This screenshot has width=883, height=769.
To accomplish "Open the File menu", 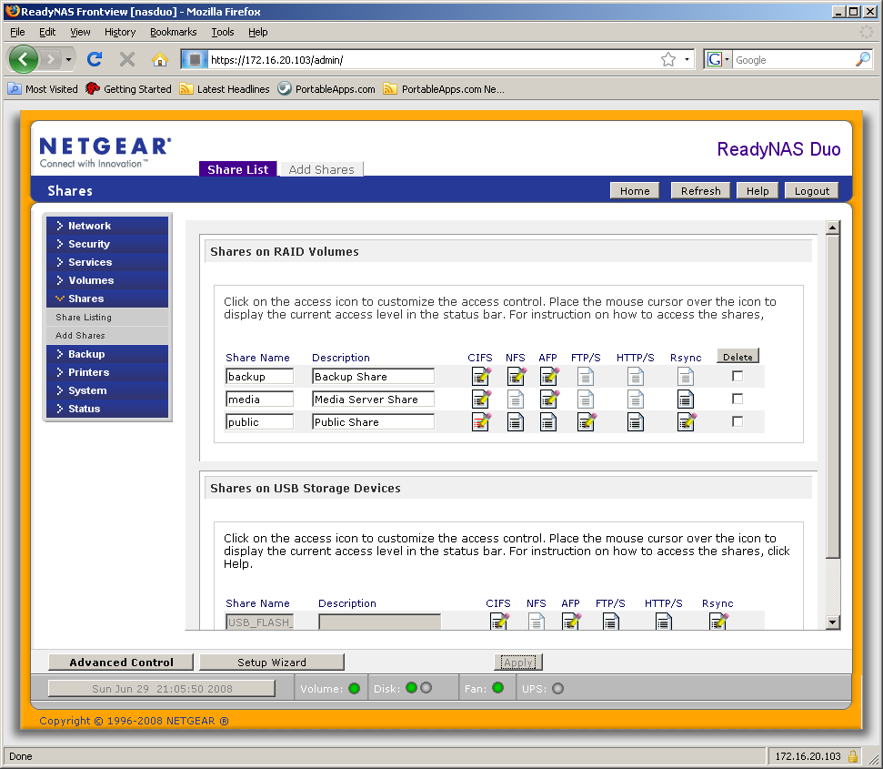I will click(17, 32).
